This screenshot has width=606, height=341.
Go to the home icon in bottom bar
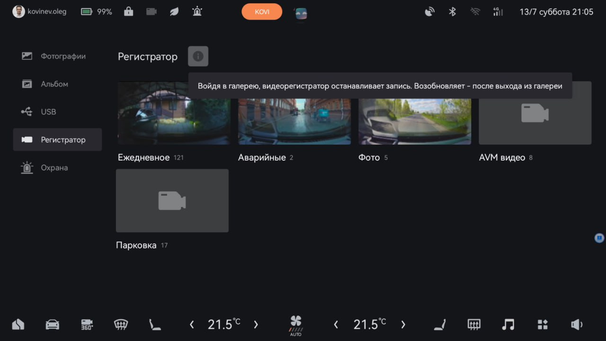(x=18, y=324)
